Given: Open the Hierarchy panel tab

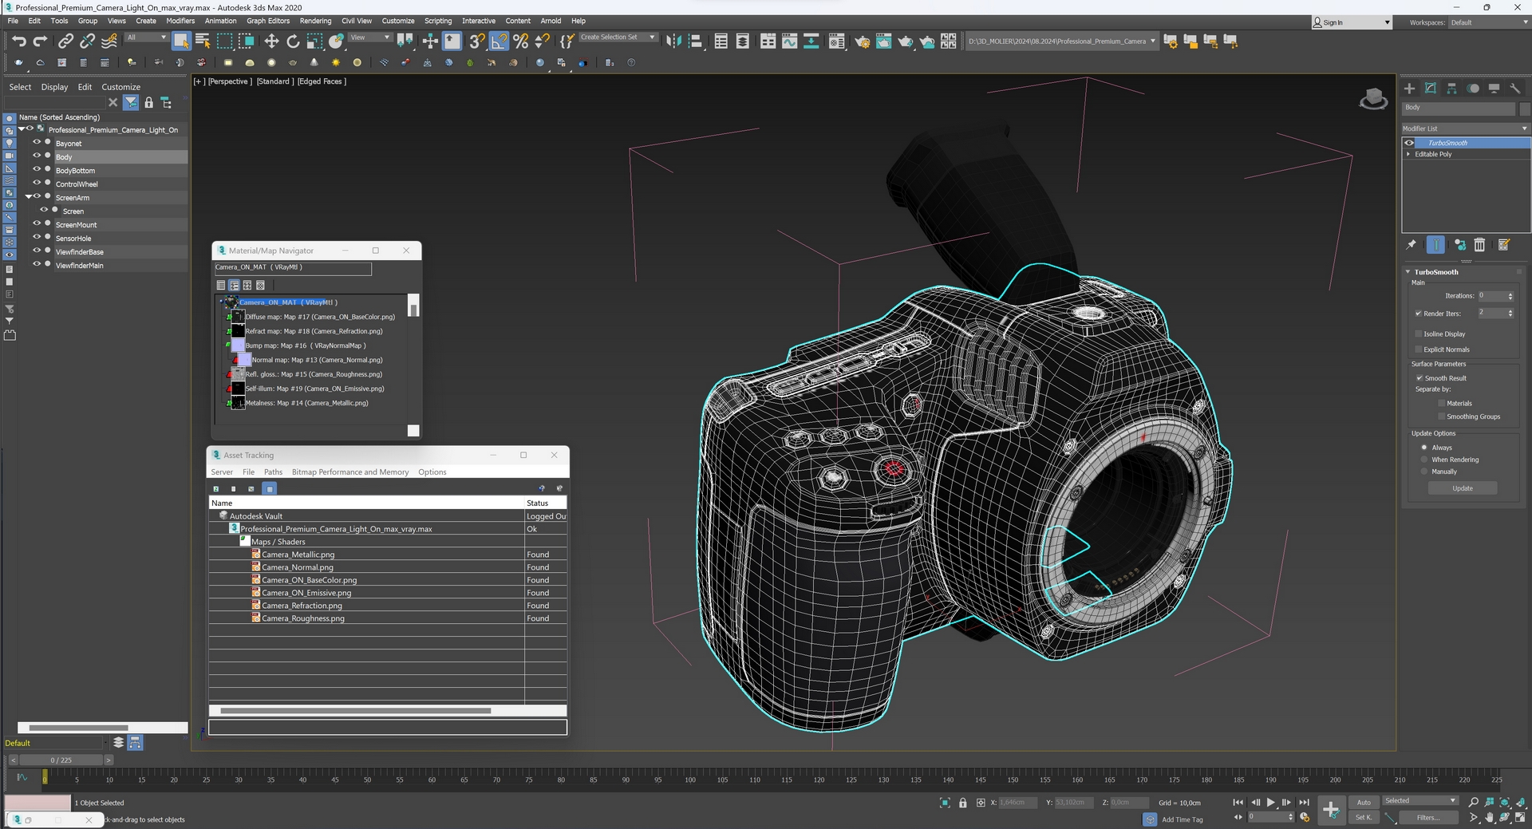Looking at the screenshot, I should 1451,88.
